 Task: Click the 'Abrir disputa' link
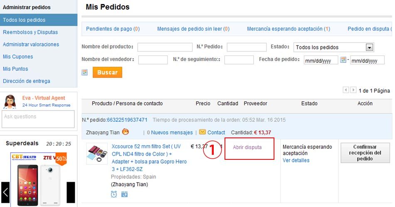pyautogui.click(x=247, y=147)
